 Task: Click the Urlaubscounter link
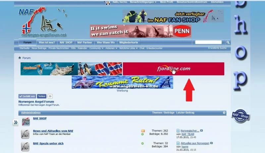[x=154, y=48]
